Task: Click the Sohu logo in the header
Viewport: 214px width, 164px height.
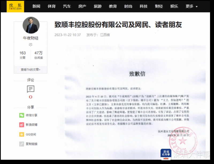Action: coord(15,6)
